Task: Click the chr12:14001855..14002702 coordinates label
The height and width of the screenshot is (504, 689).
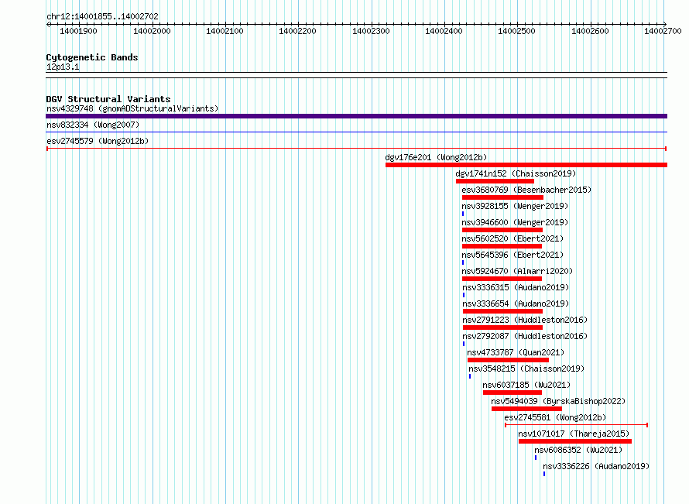Action: [x=102, y=16]
